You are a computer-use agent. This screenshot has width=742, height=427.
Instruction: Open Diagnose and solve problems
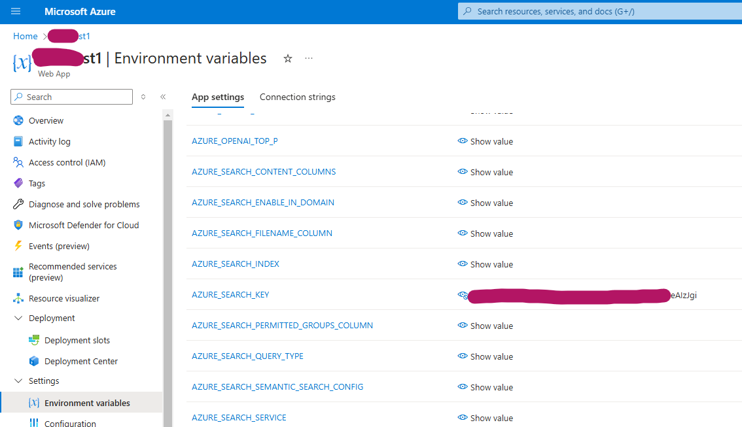click(84, 204)
